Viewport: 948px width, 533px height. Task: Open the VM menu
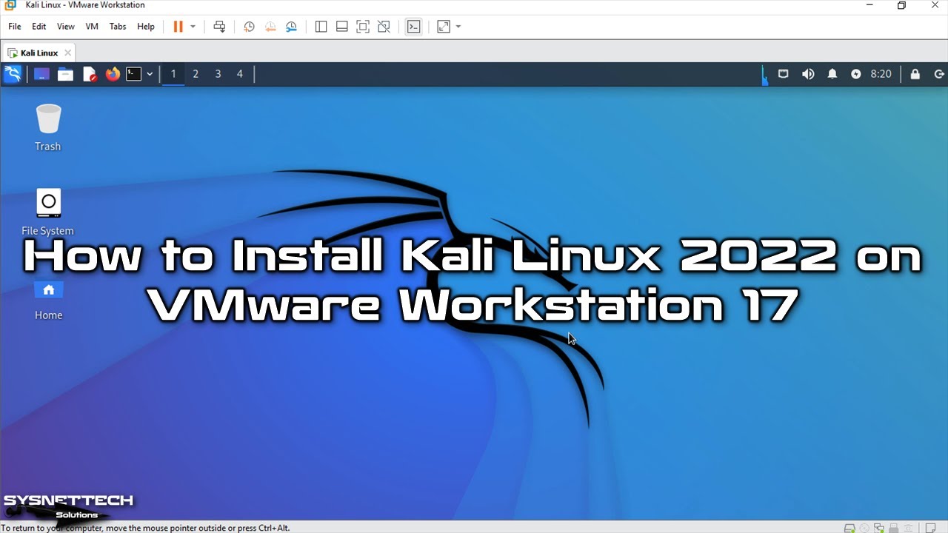(92, 27)
